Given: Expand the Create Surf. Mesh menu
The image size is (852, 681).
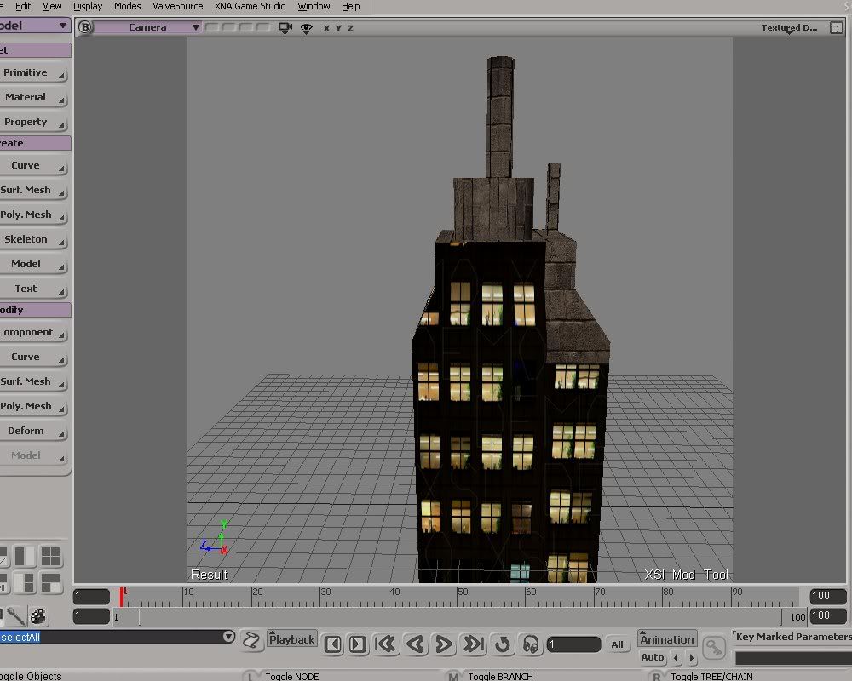Looking at the screenshot, I should 32,190.
